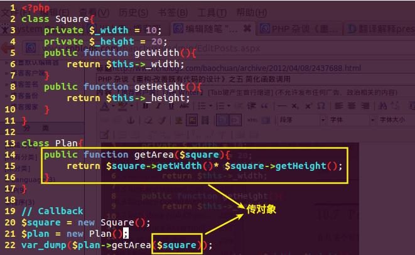Open the 段落 paragraph format dropdown
Image resolution: width=415 pixels, height=255 pixels.
tap(301, 120)
